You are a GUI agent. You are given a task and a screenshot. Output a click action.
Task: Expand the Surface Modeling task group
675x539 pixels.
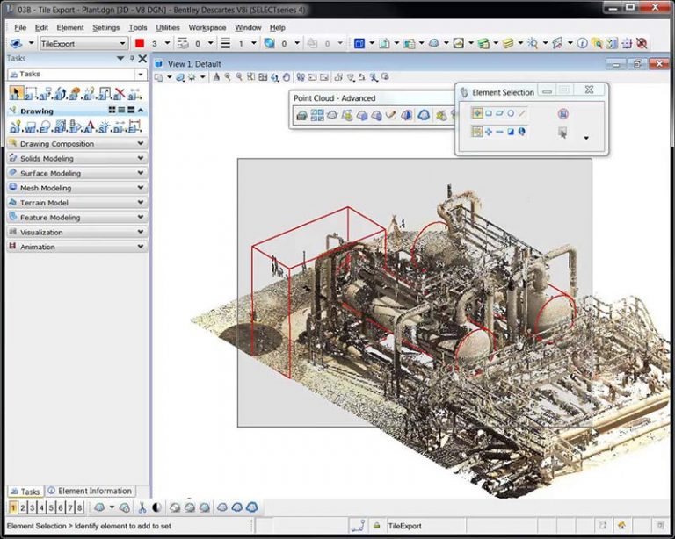tap(77, 173)
